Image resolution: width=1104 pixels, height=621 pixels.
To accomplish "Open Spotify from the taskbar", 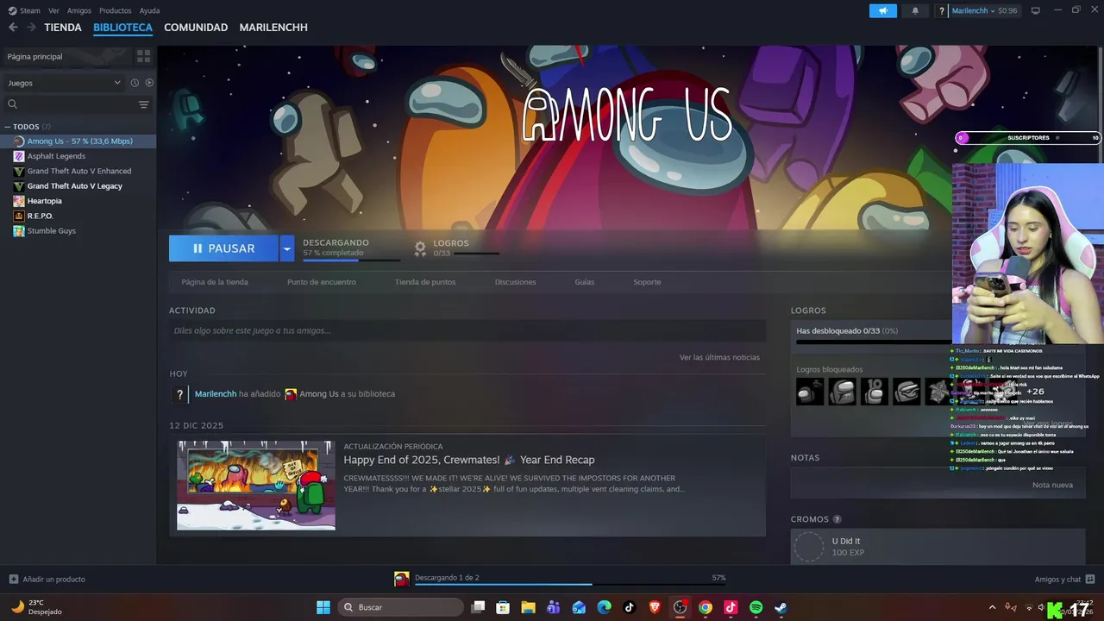I will click(756, 607).
